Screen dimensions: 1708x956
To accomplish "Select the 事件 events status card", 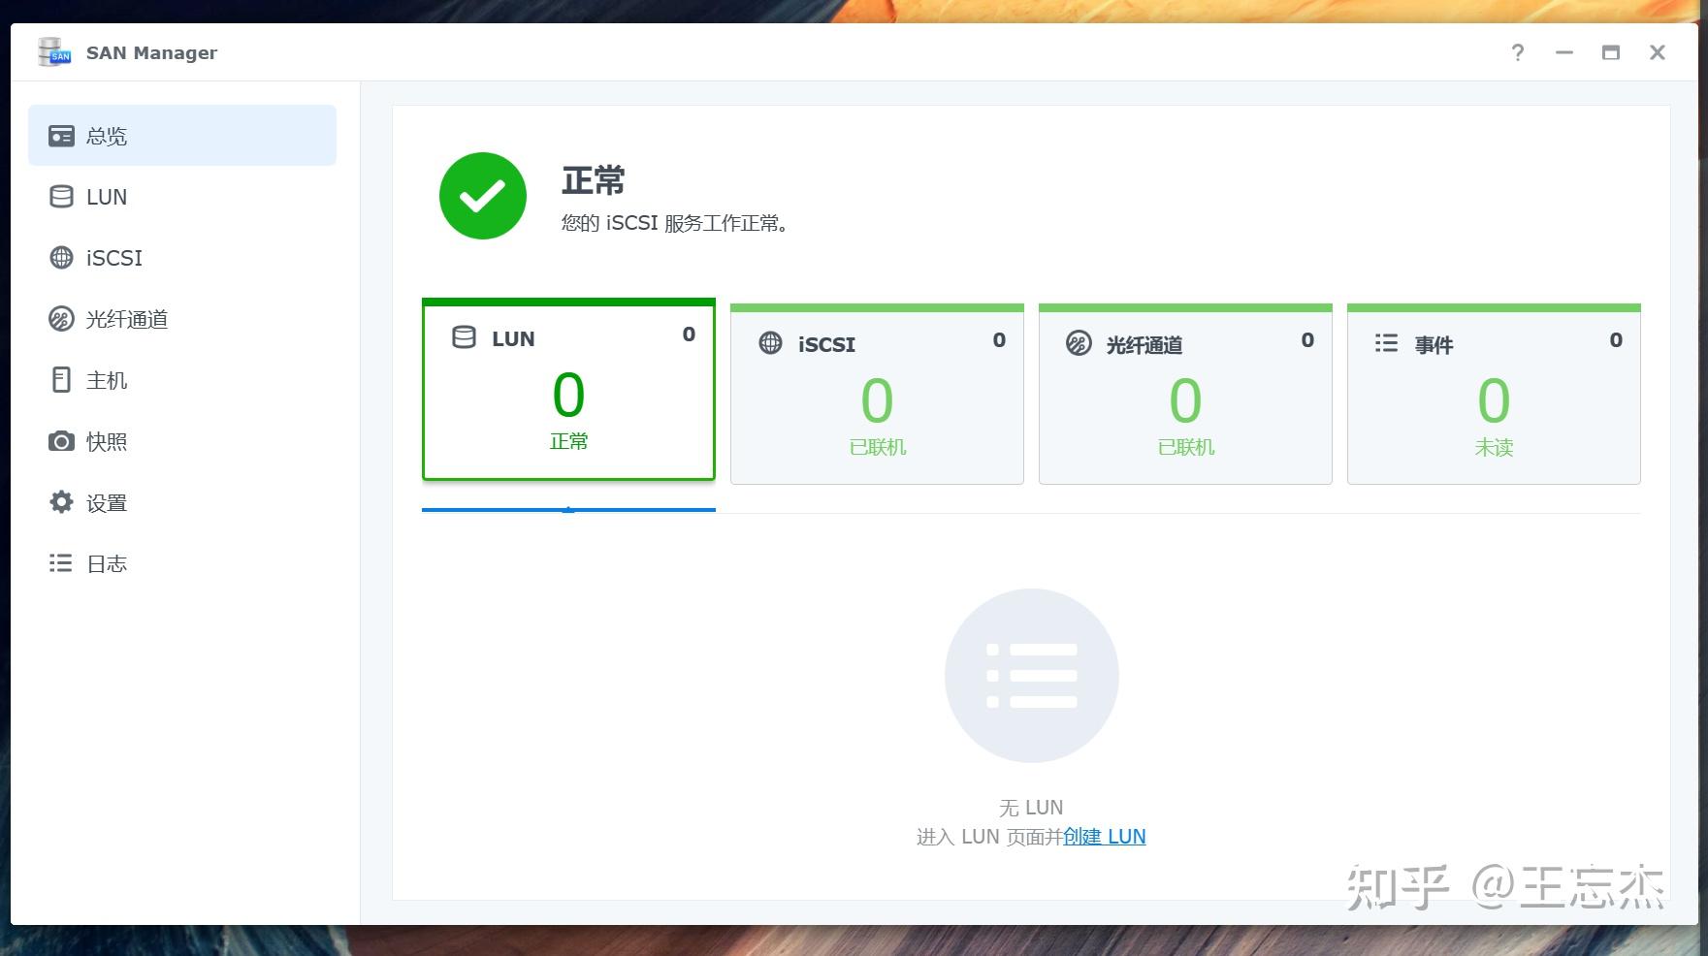I will point(1494,394).
